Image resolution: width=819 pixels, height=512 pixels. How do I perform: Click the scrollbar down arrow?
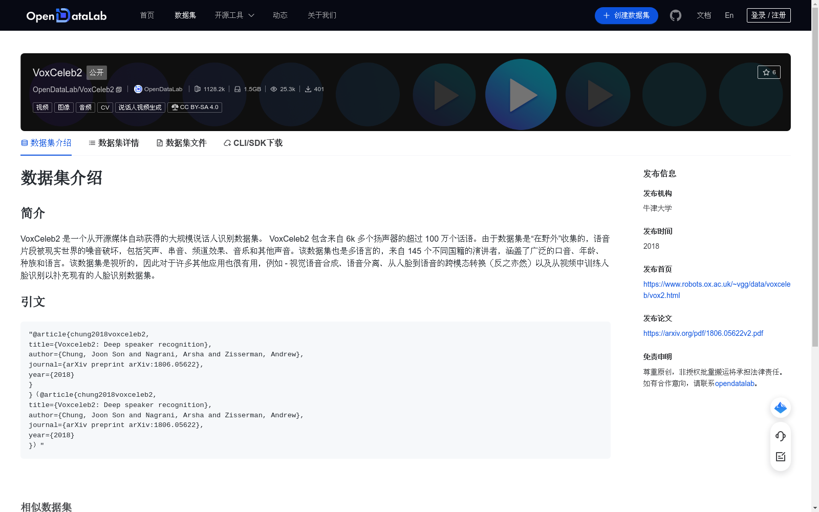pyautogui.click(x=815, y=508)
